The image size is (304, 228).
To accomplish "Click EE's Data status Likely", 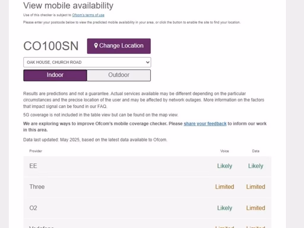I will [256, 166].
